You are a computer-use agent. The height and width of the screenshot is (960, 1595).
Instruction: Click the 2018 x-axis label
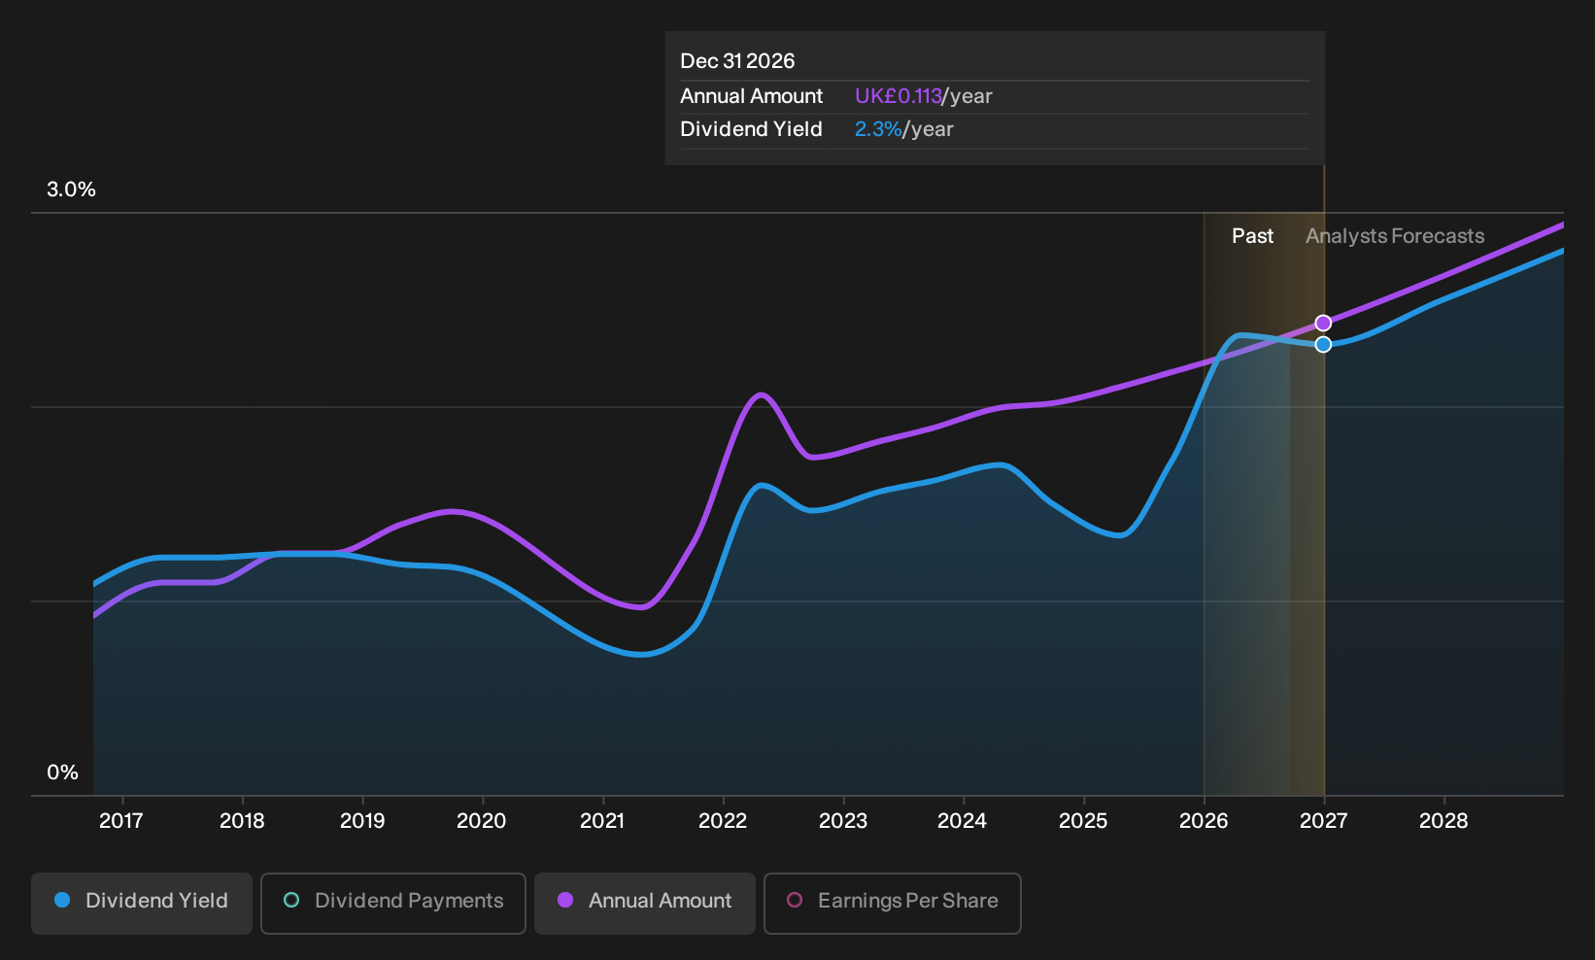(x=242, y=821)
